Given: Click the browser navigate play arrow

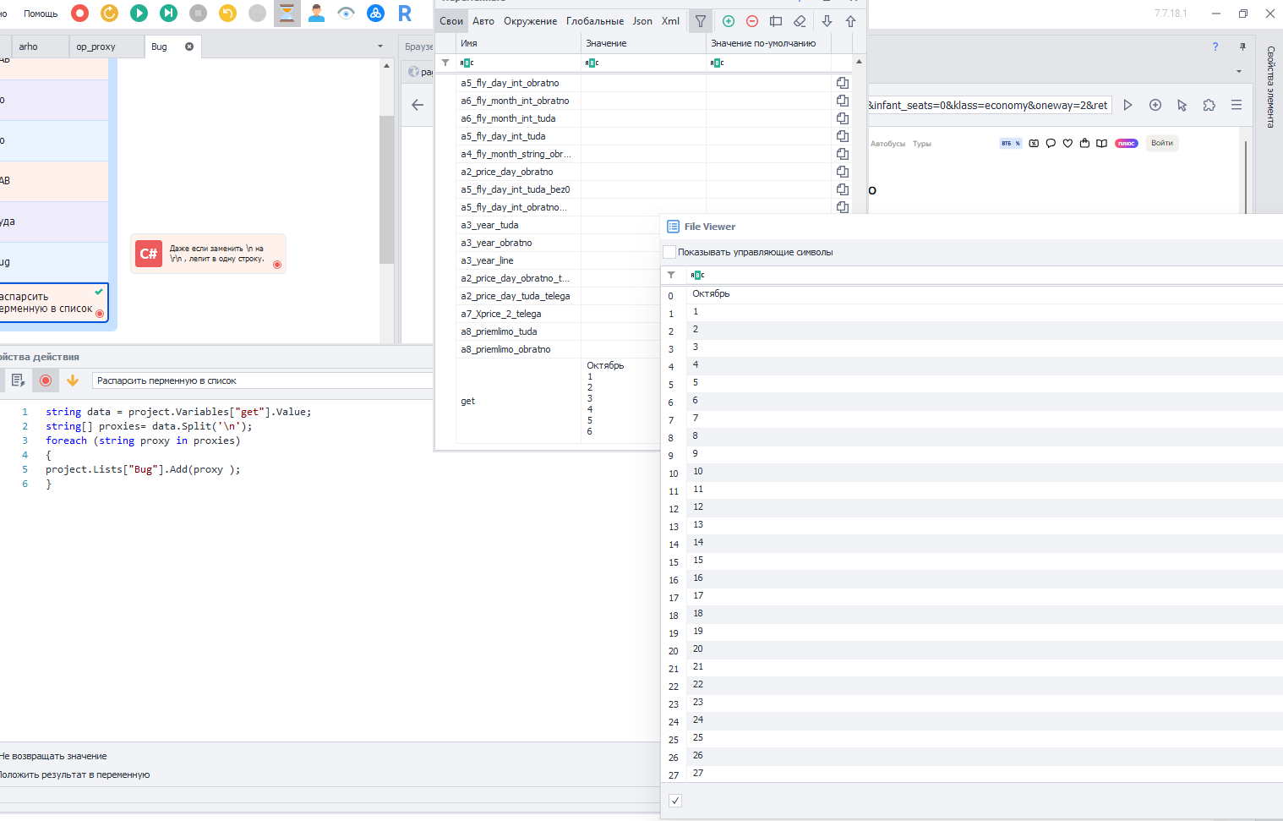Looking at the screenshot, I should coord(1127,105).
